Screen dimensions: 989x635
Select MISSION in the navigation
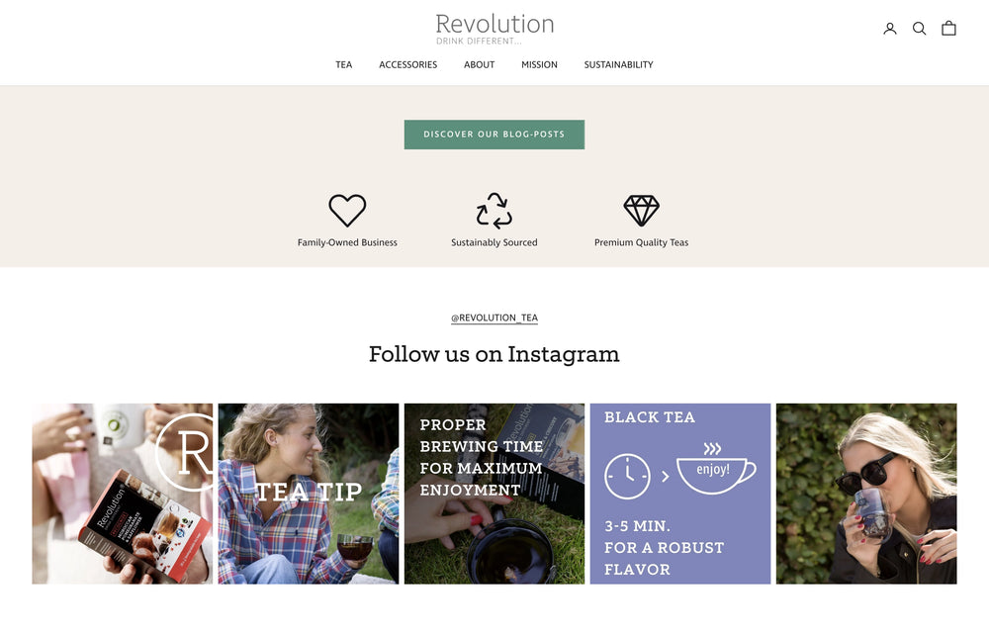pyautogui.click(x=539, y=64)
